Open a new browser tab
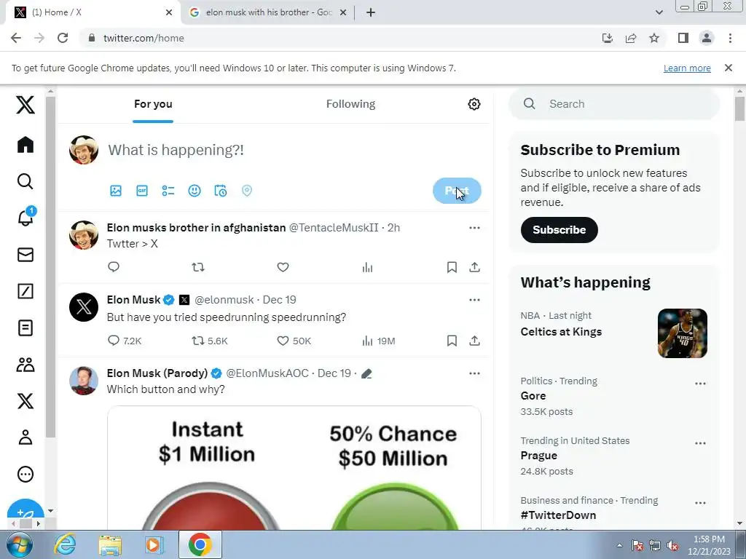 click(x=371, y=12)
